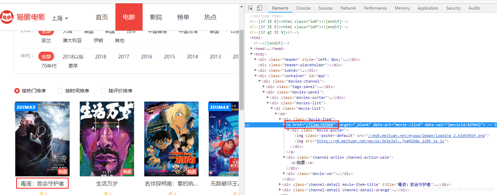The width and height of the screenshot is (497, 195).
Task: Switch to the Network tab
Action: tap(348, 8)
